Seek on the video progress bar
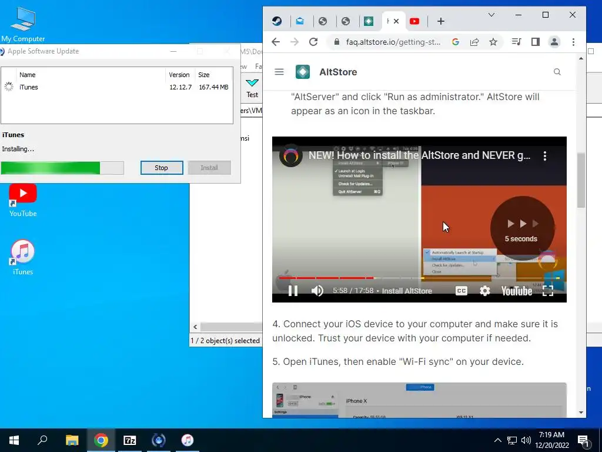Viewport: 602px width, 452px height. [419, 278]
